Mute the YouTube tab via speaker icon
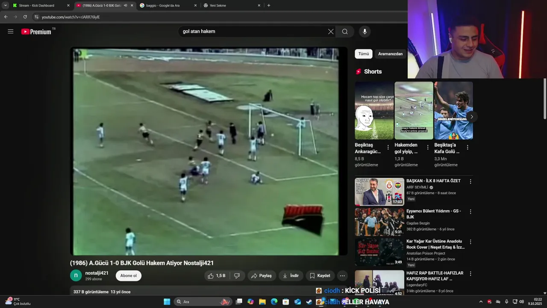The width and height of the screenshot is (547, 308). click(125, 6)
